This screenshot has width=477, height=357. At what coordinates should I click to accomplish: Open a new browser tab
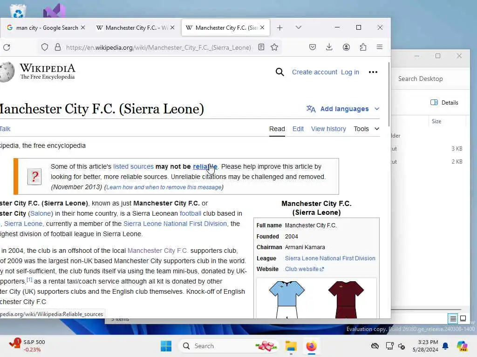280,27
